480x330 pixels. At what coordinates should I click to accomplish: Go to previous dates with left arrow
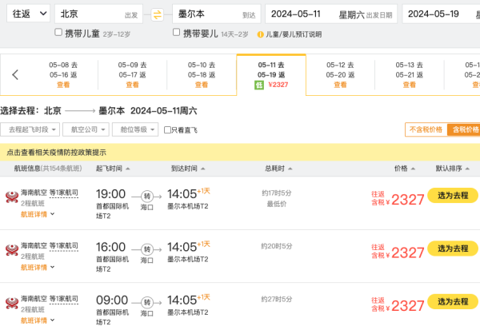[x=15, y=74]
